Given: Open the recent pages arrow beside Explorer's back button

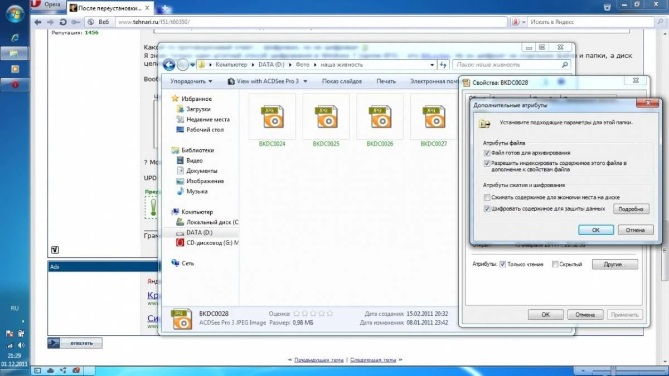Looking at the screenshot, I should 192,65.
